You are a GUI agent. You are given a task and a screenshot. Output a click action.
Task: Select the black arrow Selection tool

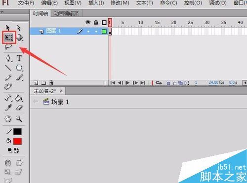(8, 28)
